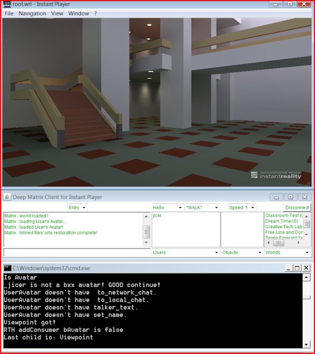The height and width of the screenshot is (354, 315).
Task: Click 'Matrix : loading User's Avatar....' chat line
Action: pyautogui.click(x=35, y=222)
